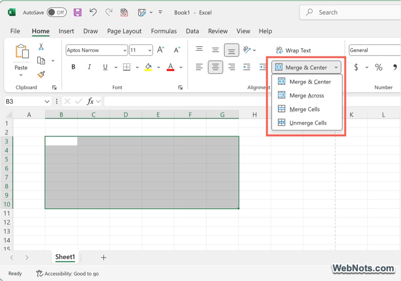Click in the Search box

pyautogui.click(x=351, y=12)
